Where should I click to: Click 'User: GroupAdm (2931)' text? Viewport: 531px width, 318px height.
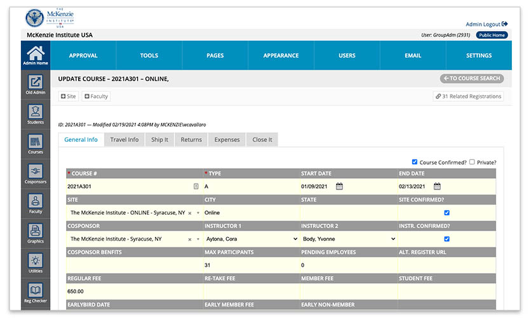click(x=445, y=35)
